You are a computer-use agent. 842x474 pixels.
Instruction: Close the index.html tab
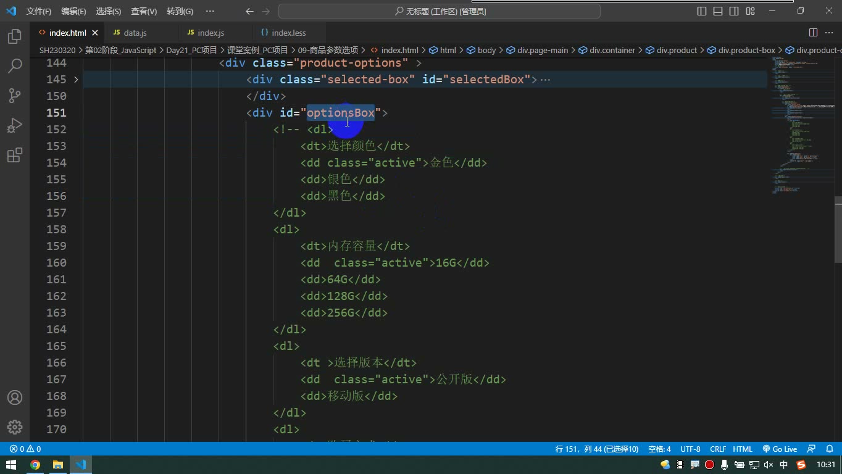click(95, 33)
